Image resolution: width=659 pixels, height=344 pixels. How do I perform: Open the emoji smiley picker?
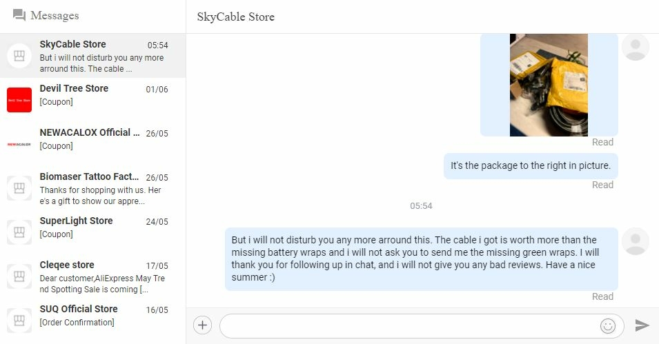pyautogui.click(x=608, y=325)
